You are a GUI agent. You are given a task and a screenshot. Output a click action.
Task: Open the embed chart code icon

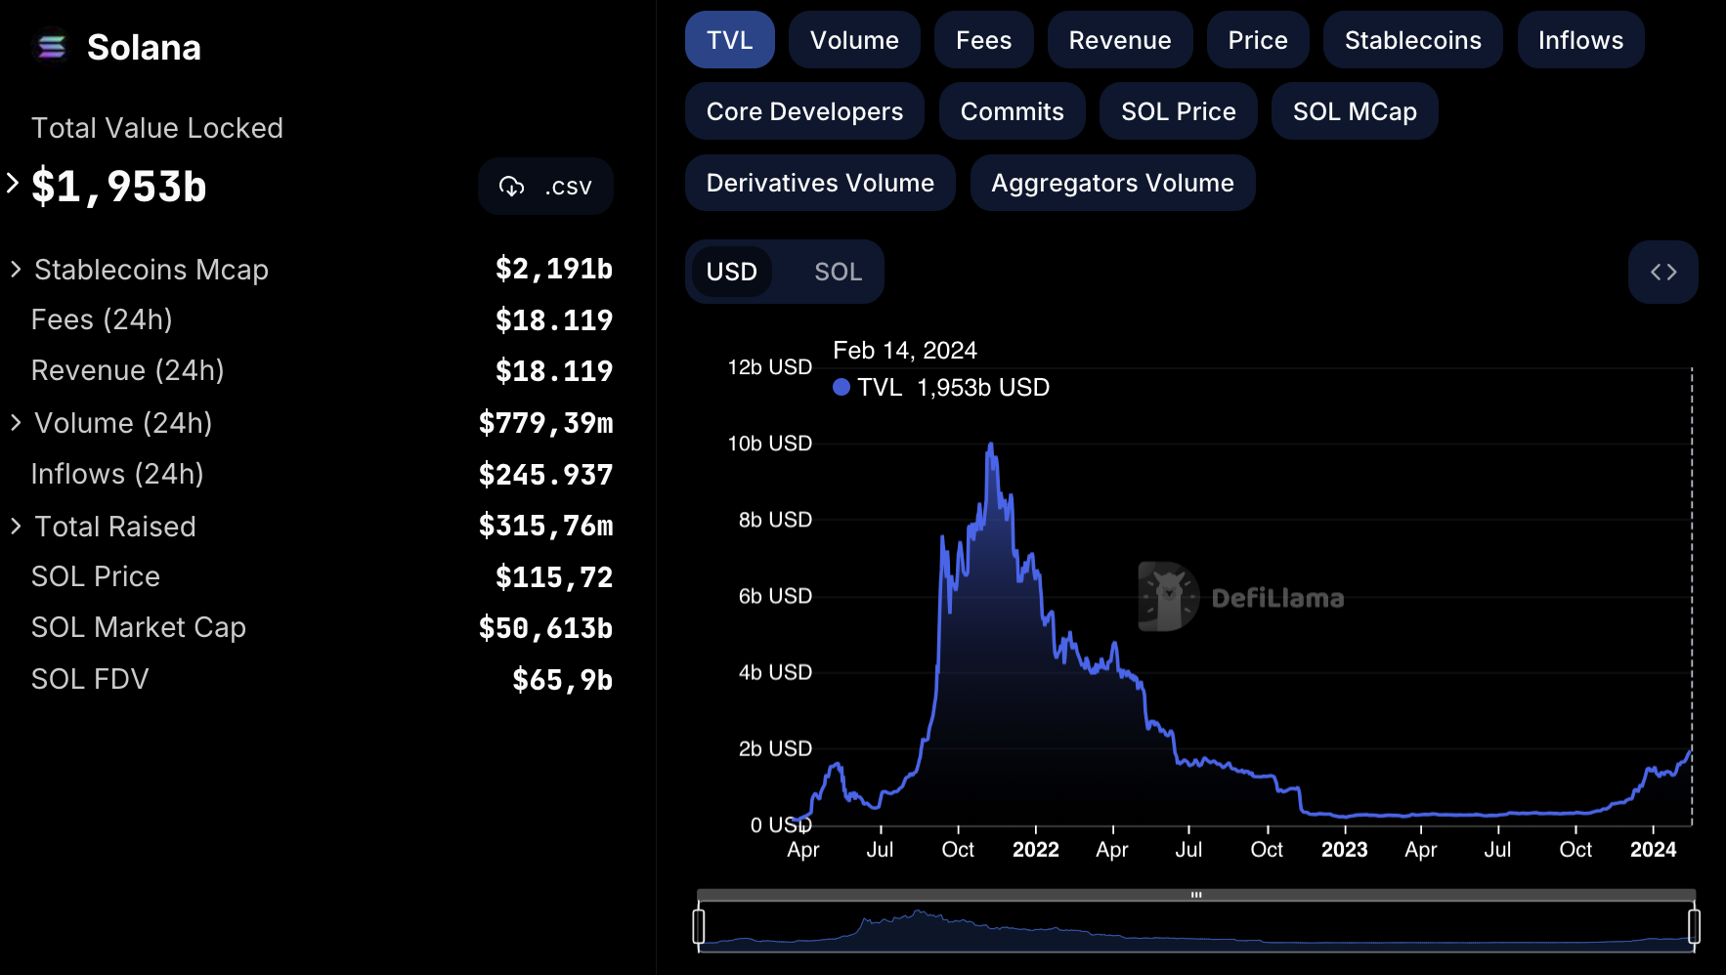(1662, 272)
